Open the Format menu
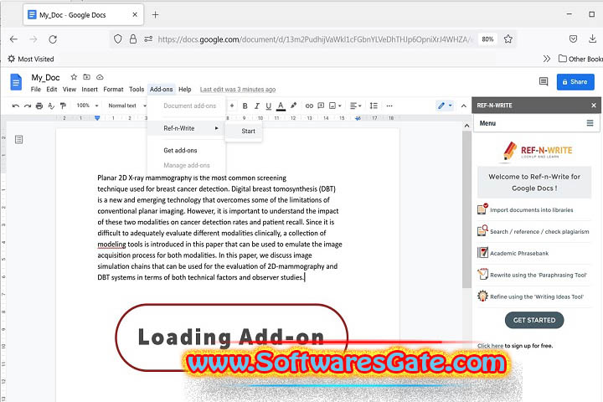 pyautogui.click(x=113, y=90)
